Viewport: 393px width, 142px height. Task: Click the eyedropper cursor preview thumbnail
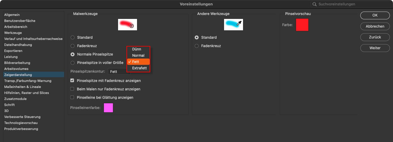click(x=233, y=25)
